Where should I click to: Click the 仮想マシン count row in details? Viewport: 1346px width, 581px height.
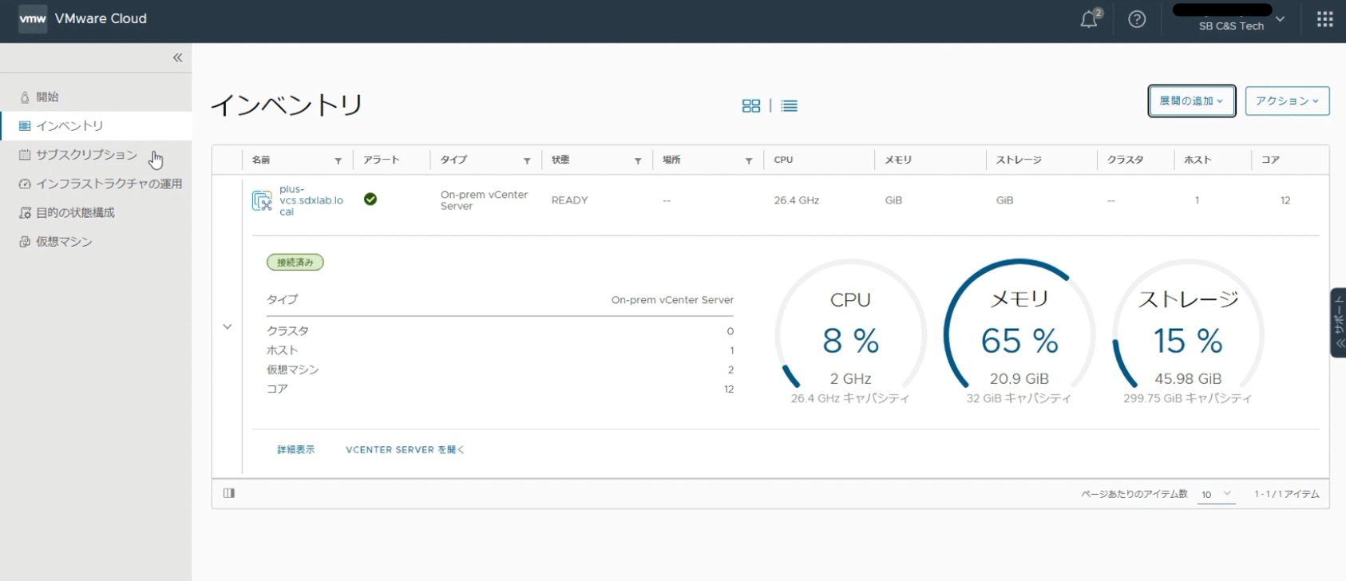tap(500, 370)
